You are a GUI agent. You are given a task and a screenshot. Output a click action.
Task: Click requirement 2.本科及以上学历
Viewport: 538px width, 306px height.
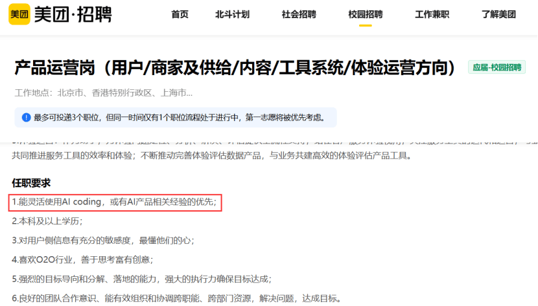47,221
